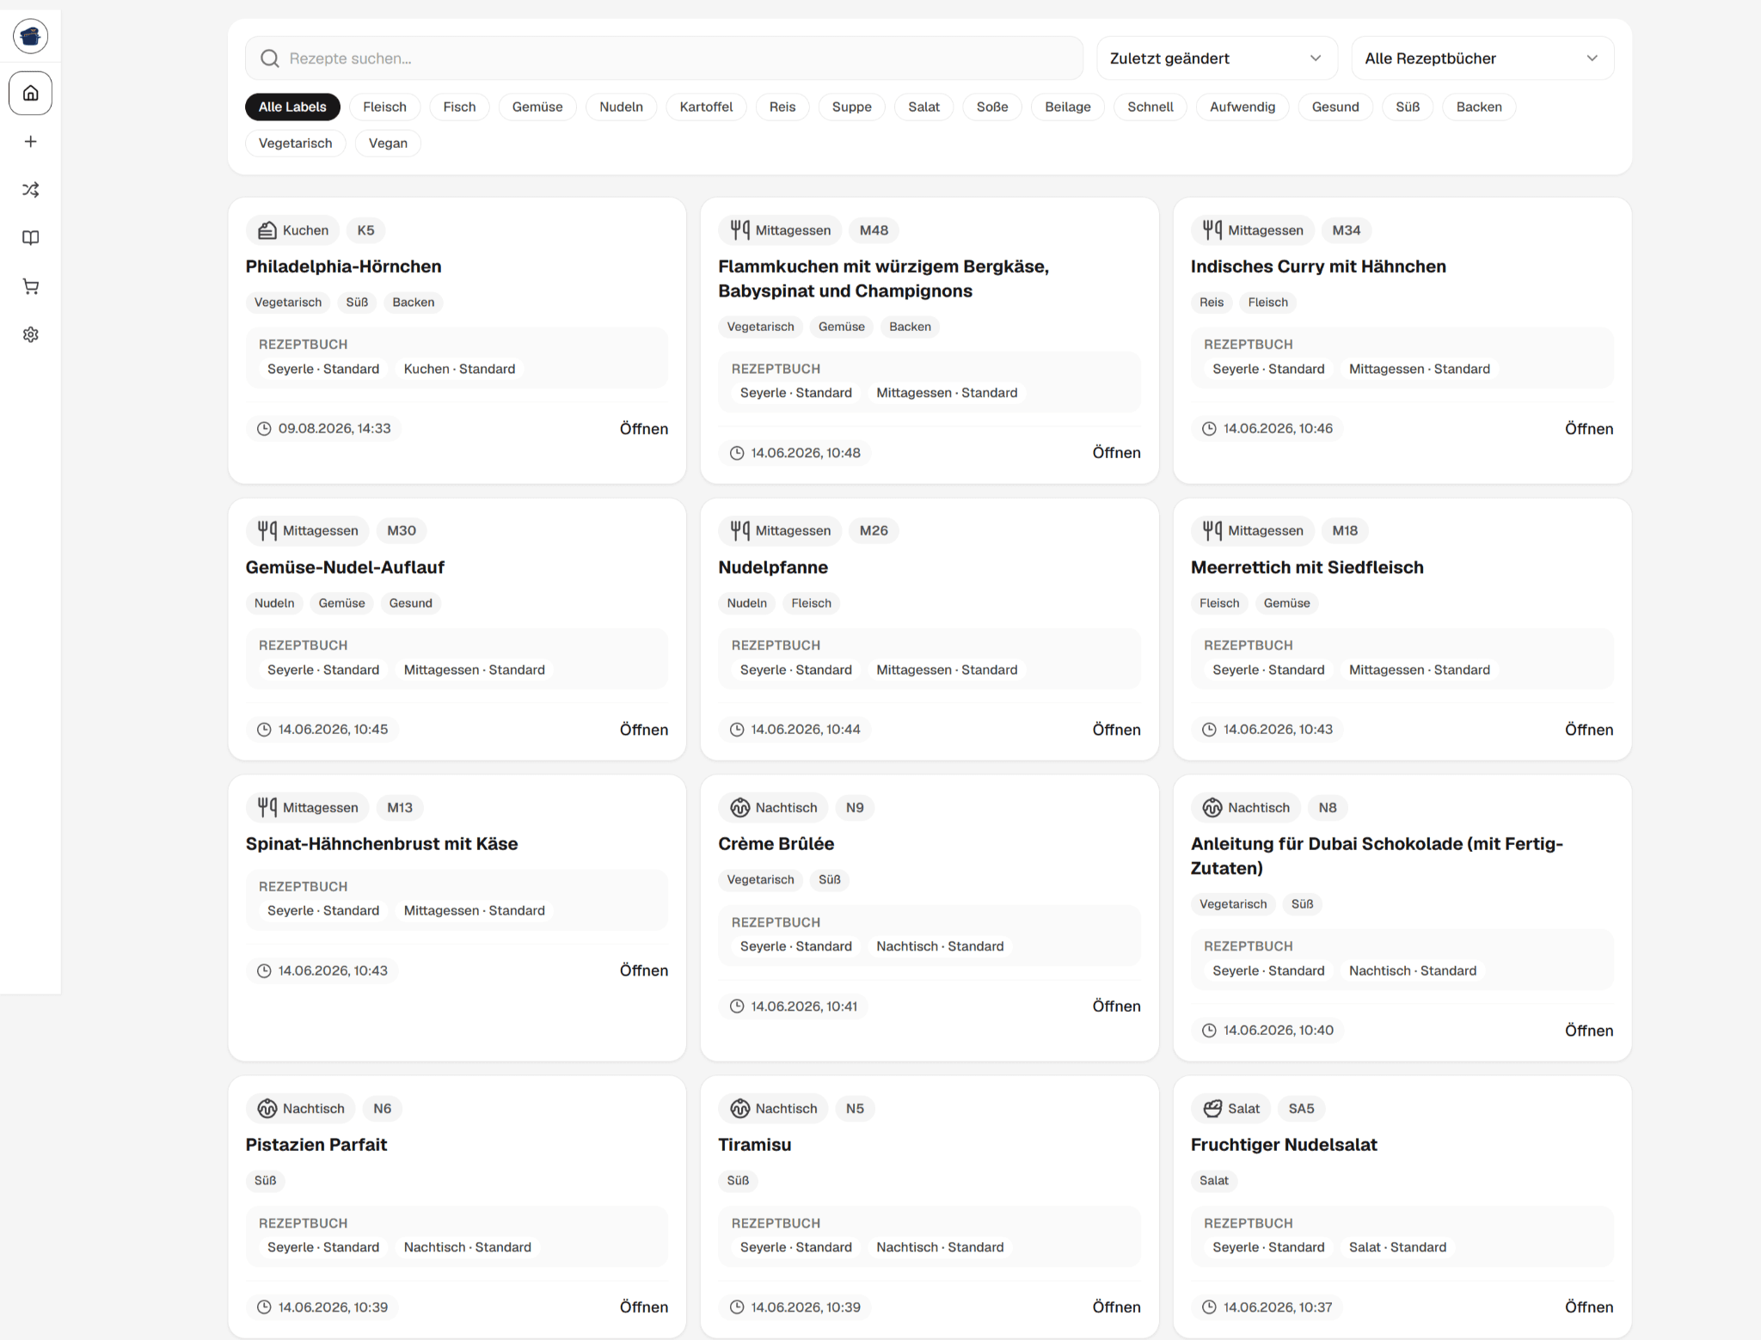Toggle the Süß label filter in filter bar
This screenshot has width=1761, height=1340.
(x=1407, y=107)
